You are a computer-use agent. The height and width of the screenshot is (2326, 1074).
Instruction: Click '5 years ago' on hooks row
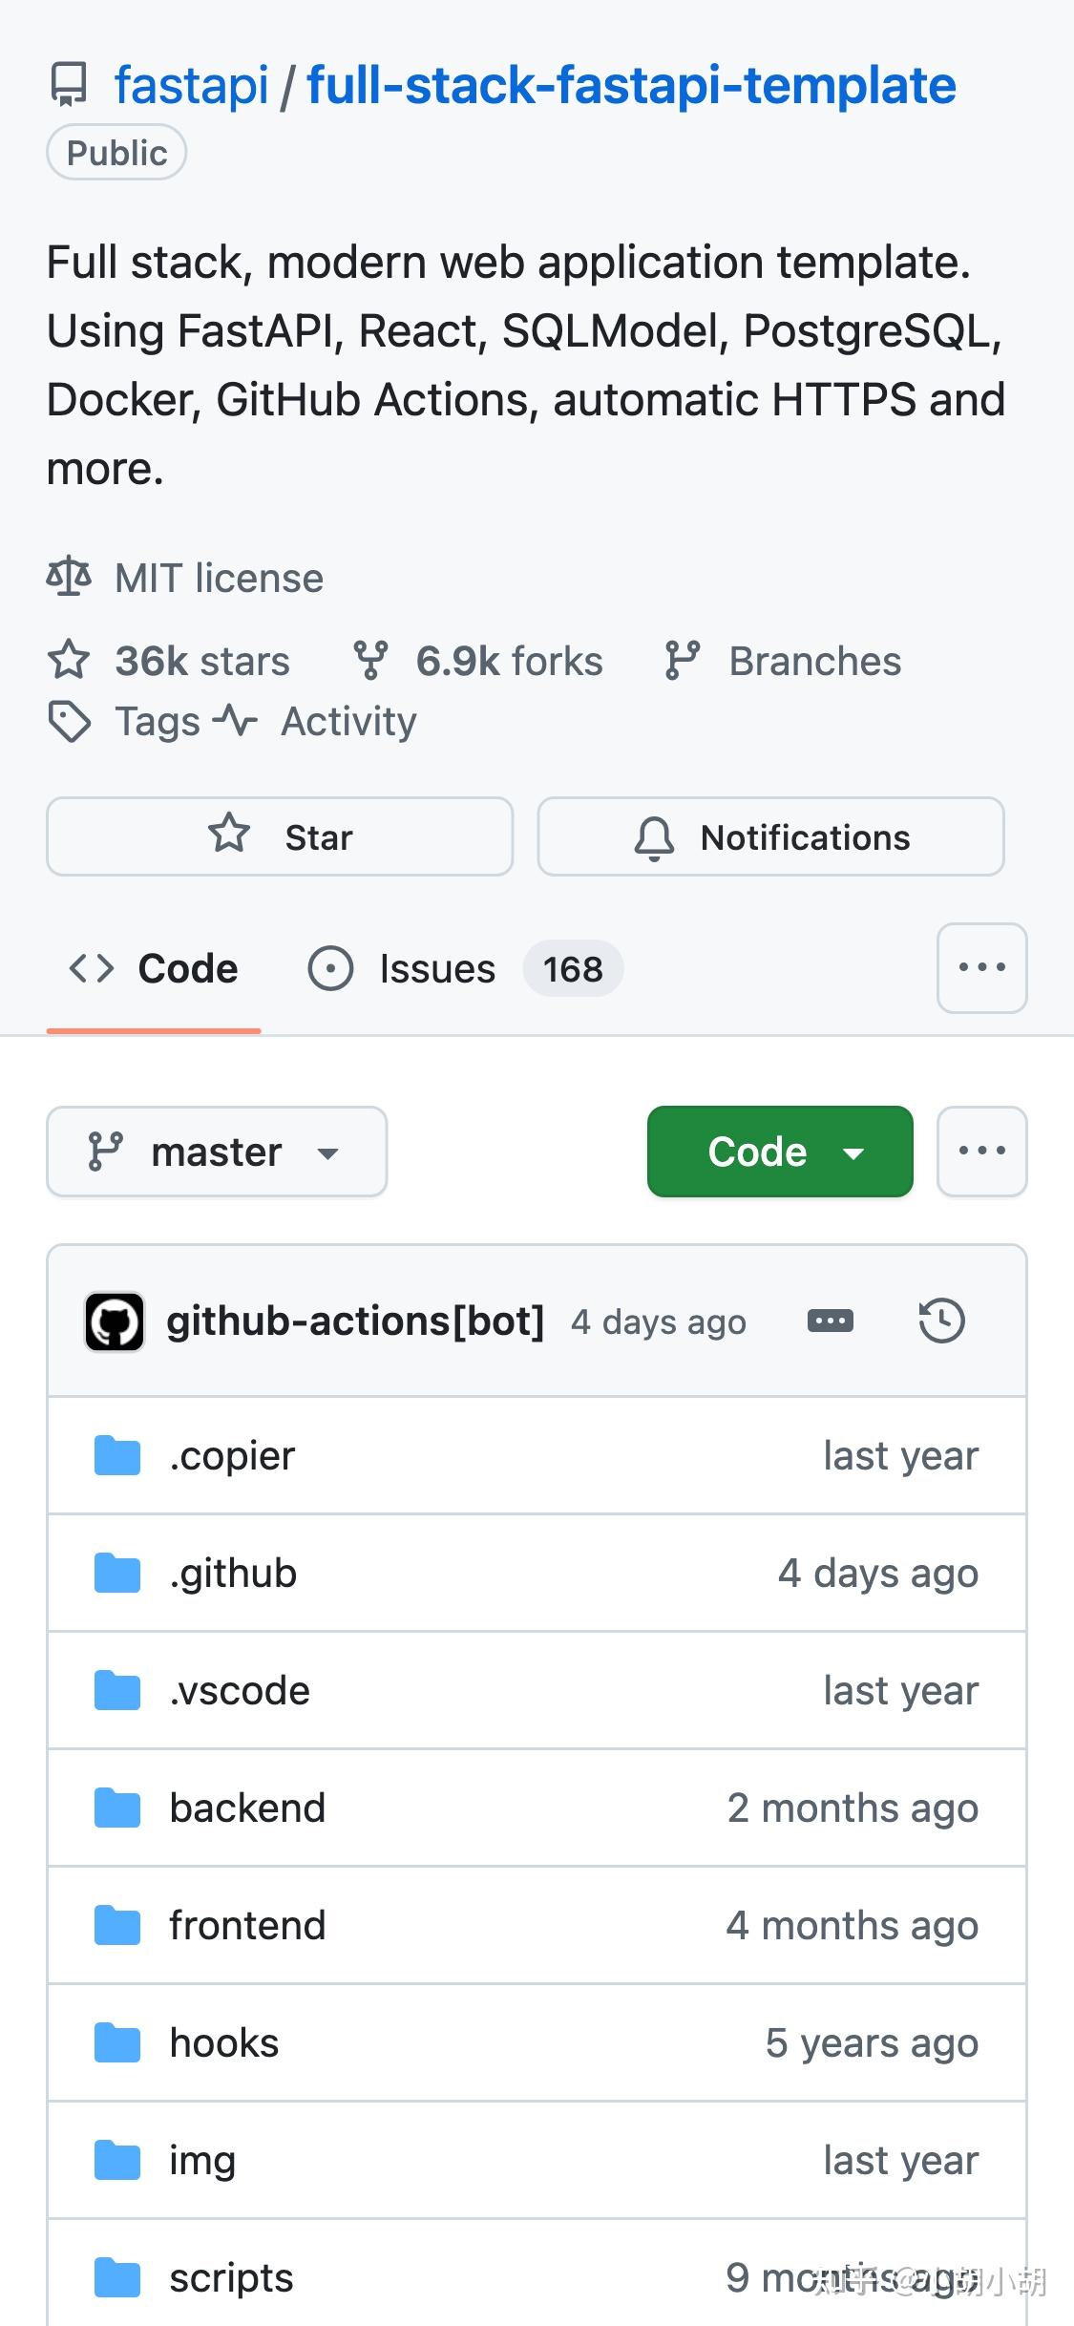pos(872,2044)
